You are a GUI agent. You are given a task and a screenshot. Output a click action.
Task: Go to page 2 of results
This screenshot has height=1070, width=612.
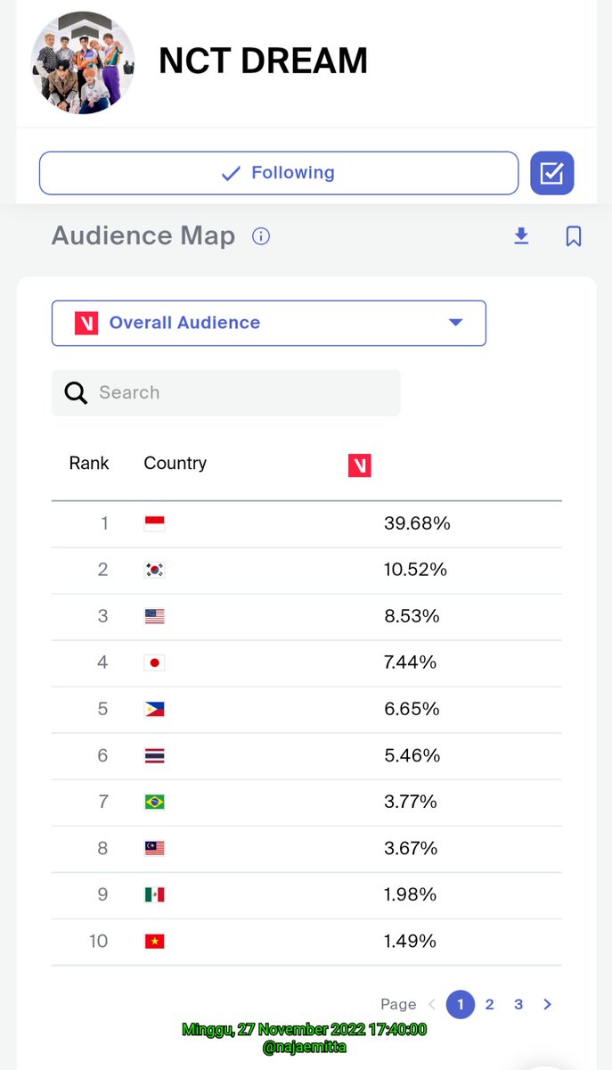[489, 1004]
